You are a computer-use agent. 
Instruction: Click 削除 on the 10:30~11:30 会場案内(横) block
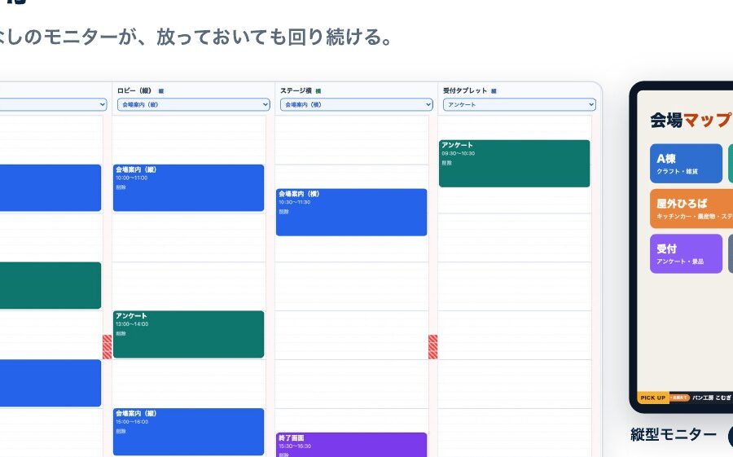283,212
